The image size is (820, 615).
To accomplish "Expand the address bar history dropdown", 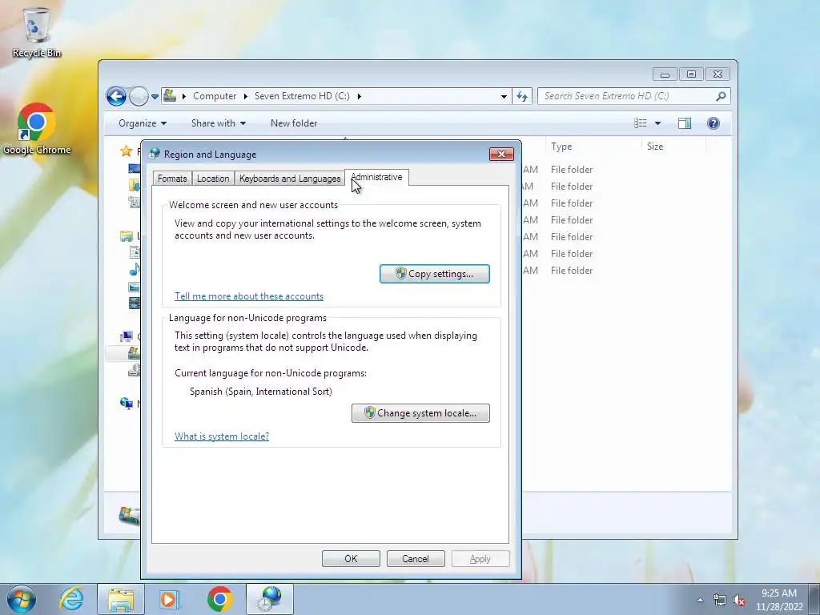I will point(504,96).
